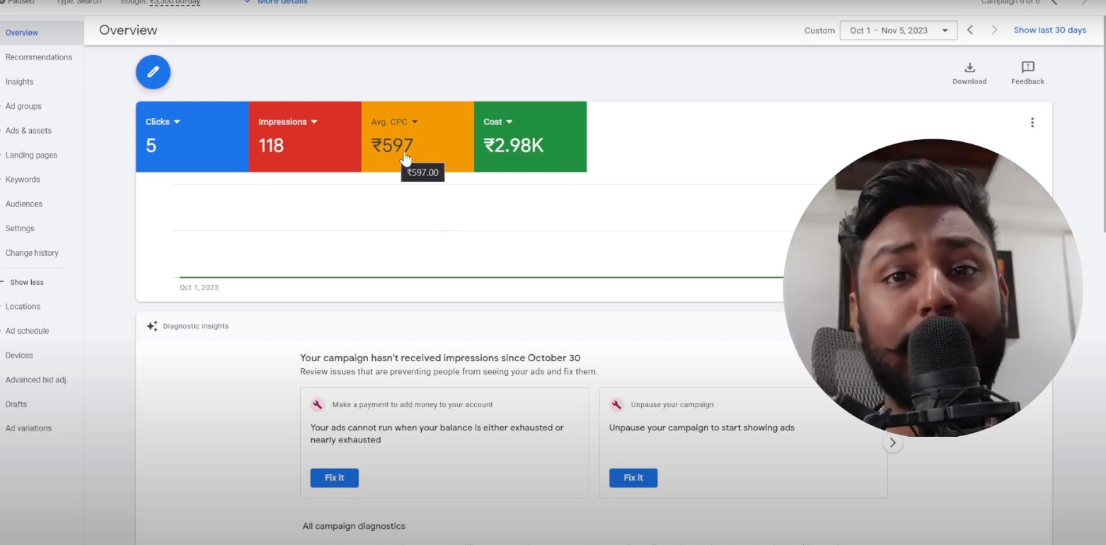1106x545 pixels.
Task: Click the 5 clicks value
Action: coord(151,146)
